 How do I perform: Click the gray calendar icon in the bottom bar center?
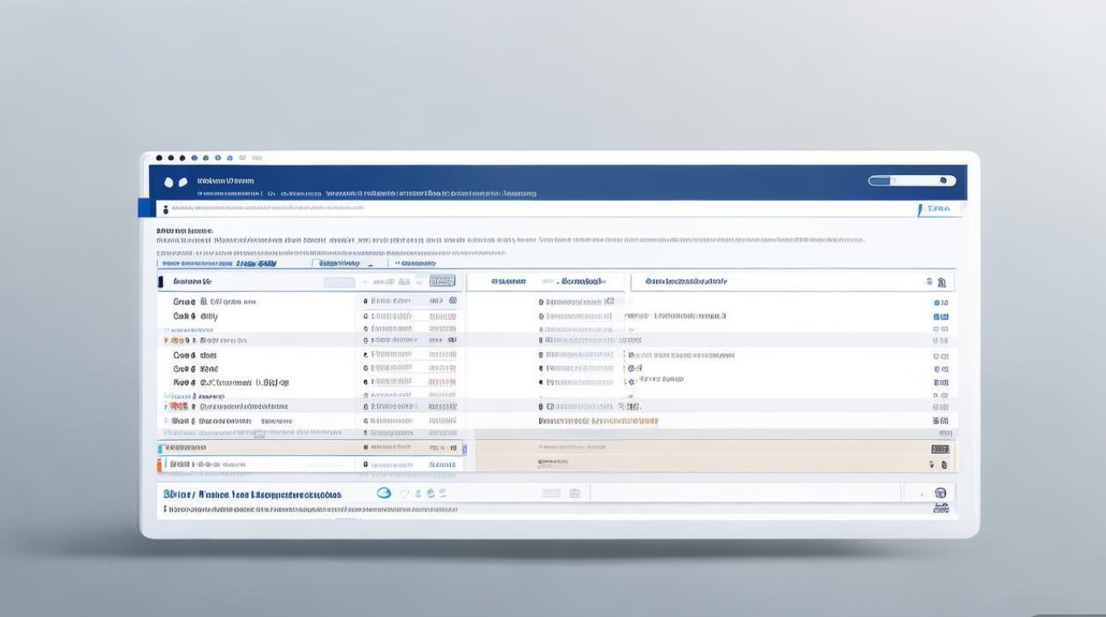pos(574,493)
